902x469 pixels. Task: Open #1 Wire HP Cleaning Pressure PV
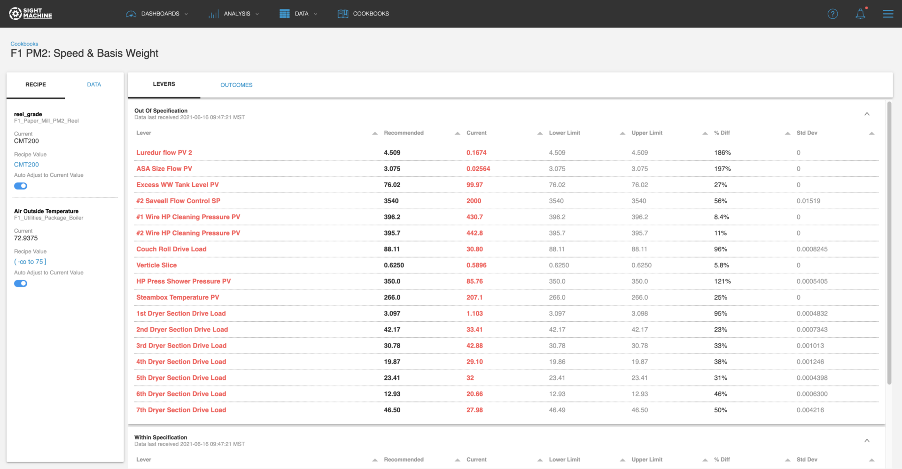point(188,217)
